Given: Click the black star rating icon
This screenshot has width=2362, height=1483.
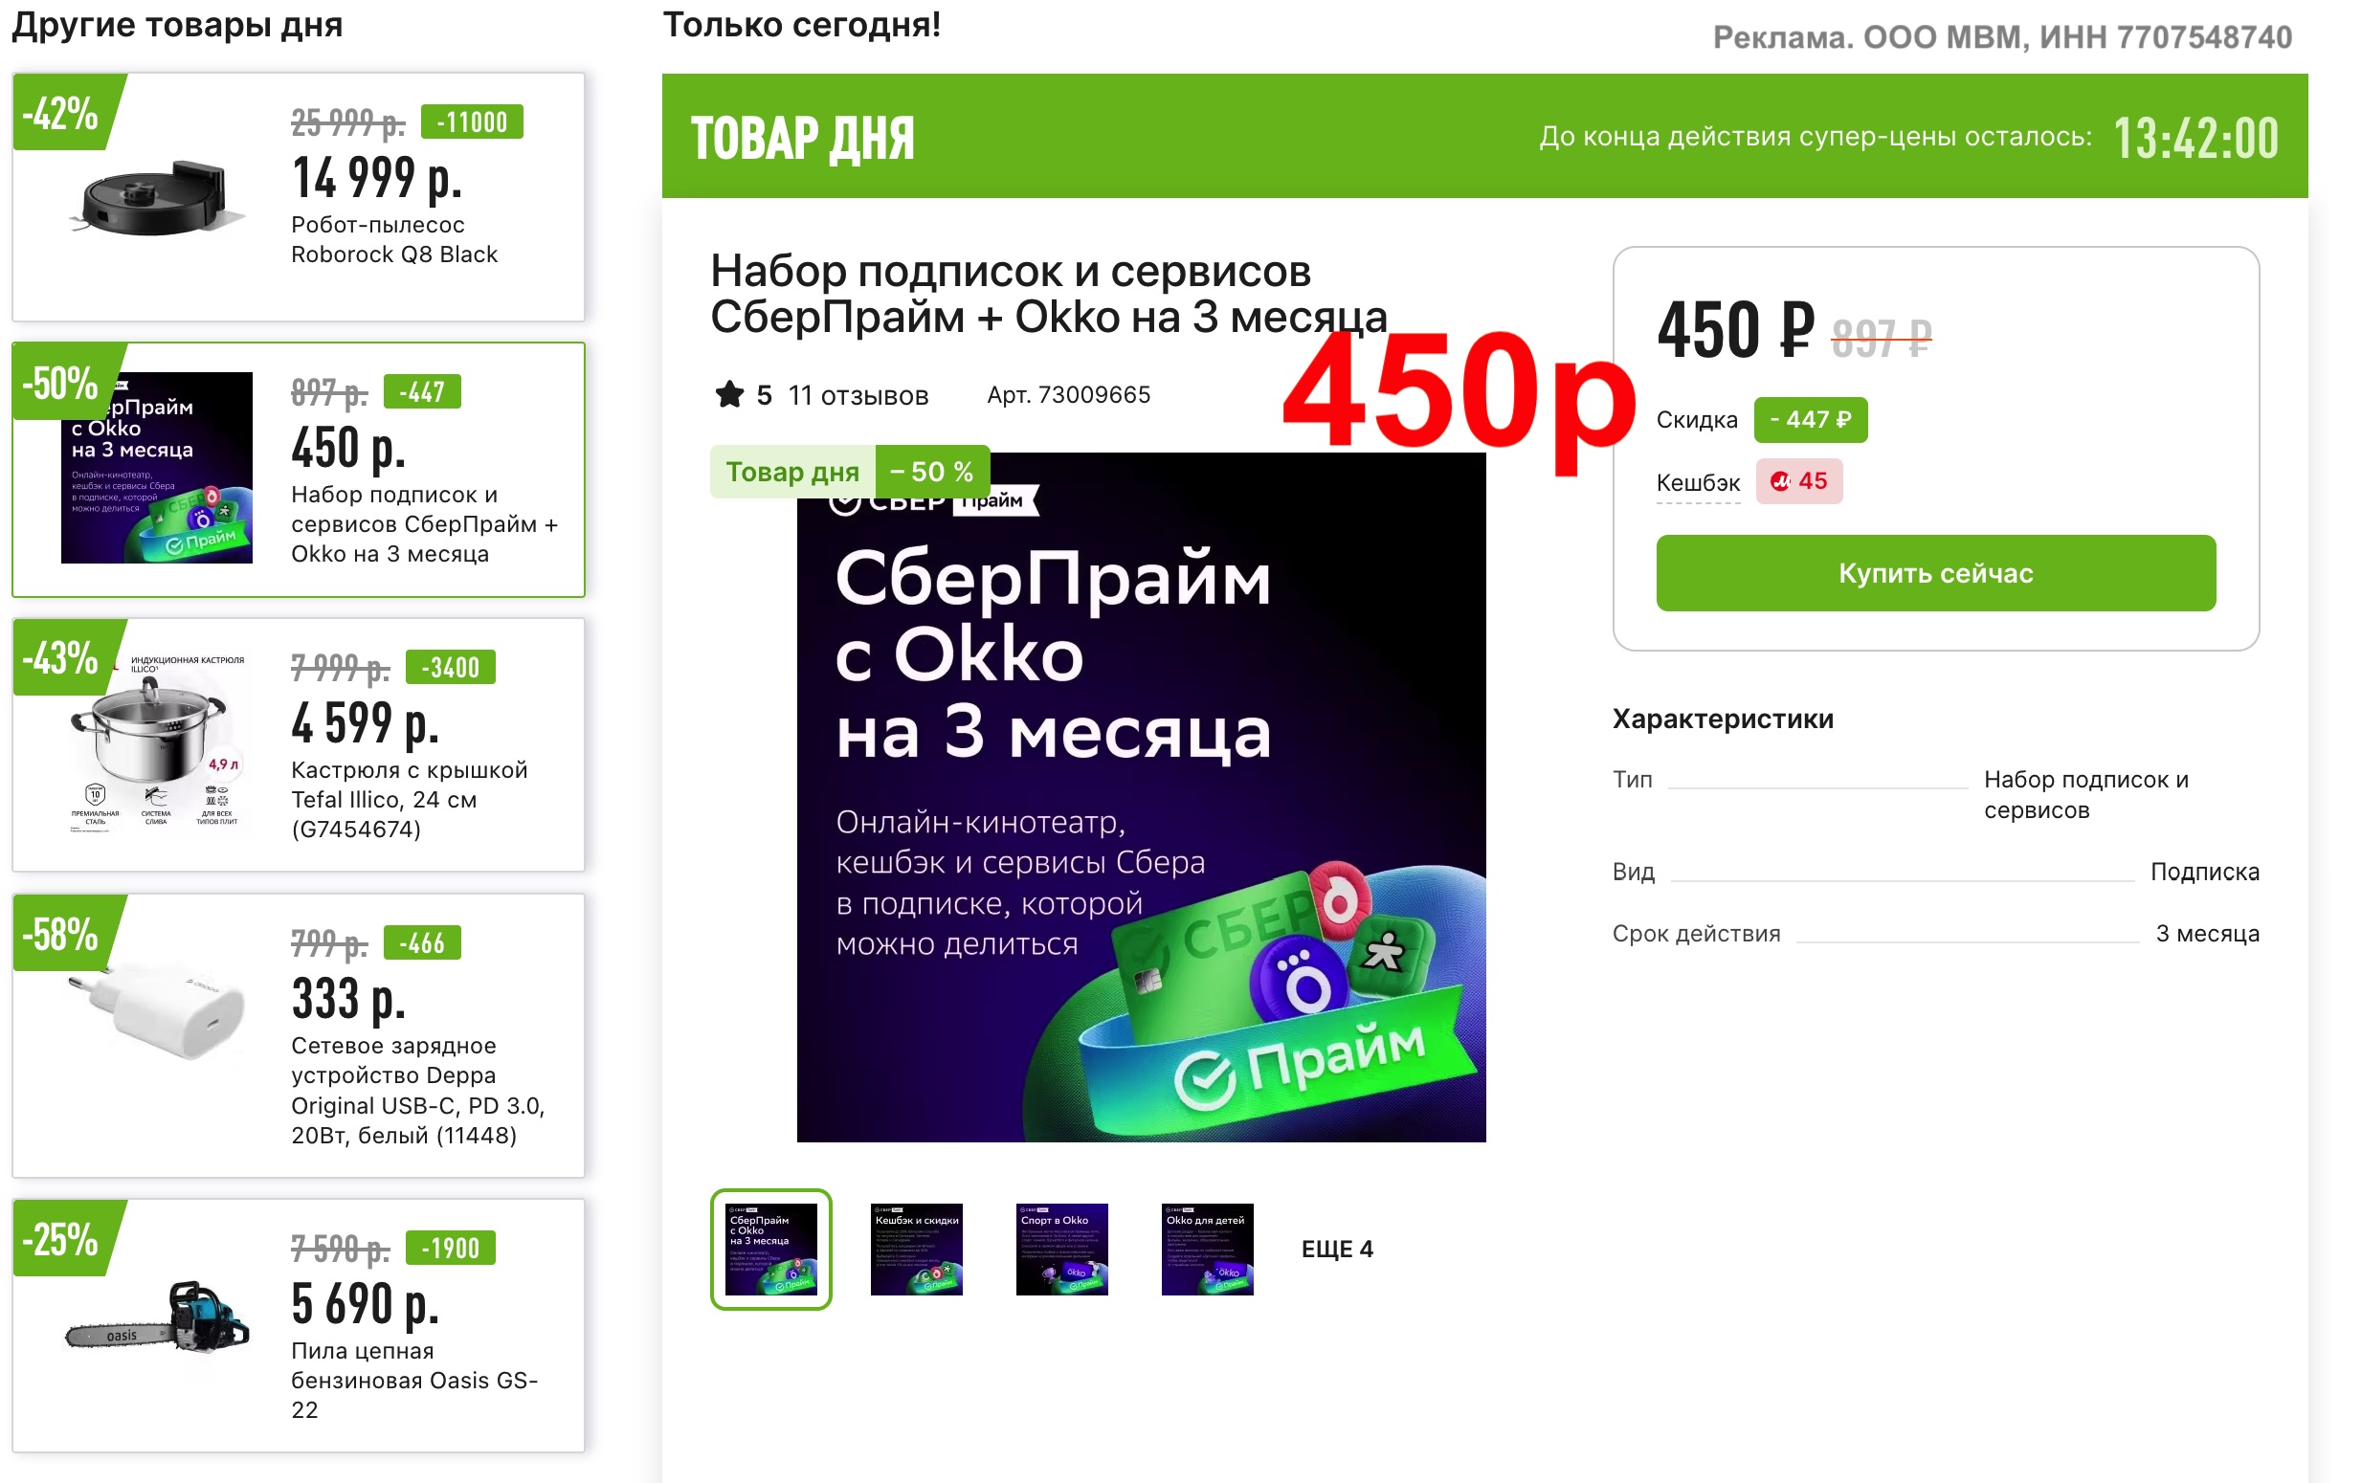Looking at the screenshot, I should pyautogui.click(x=729, y=395).
